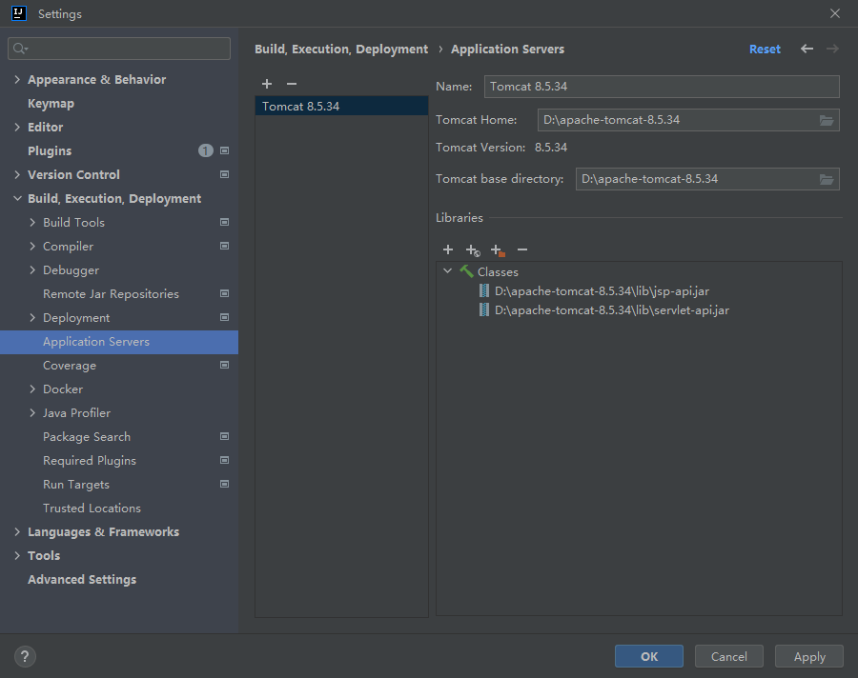The image size is (858, 678).
Task: Navigate forward in settings history
Action: [x=832, y=49]
